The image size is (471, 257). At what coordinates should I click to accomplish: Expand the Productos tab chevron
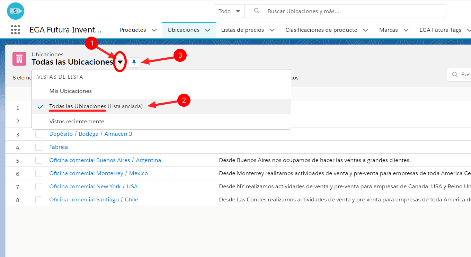click(x=154, y=30)
